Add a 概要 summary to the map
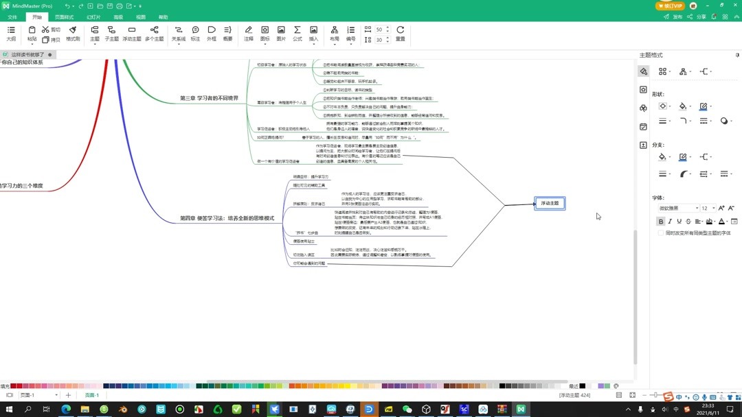The image size is (742, 417). (x=227, y=34)
